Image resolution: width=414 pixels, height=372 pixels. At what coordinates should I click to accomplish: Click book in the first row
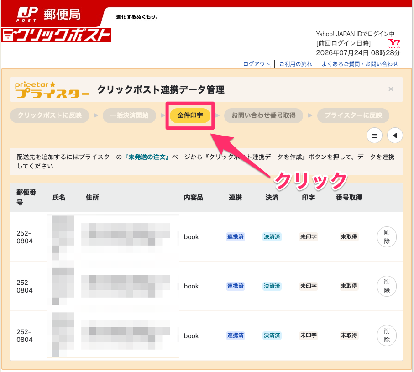(x=191, y=237)
